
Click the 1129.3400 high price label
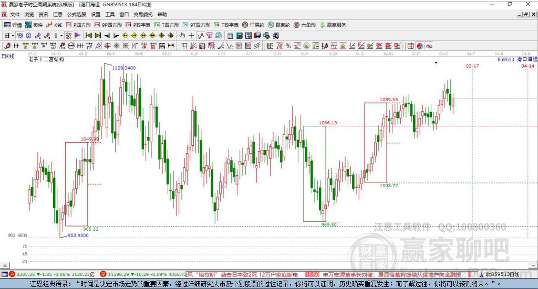tap(124, 68)
